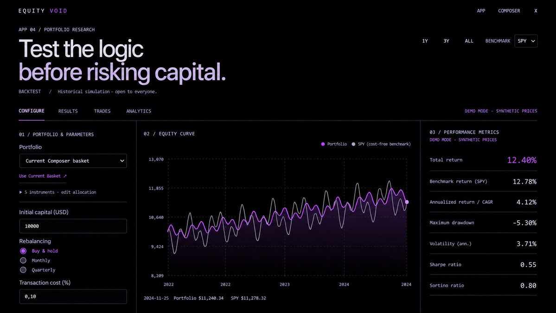Switch to the CONFIGURE tab
The image size is (556, 313).
(x=32, y=111)
